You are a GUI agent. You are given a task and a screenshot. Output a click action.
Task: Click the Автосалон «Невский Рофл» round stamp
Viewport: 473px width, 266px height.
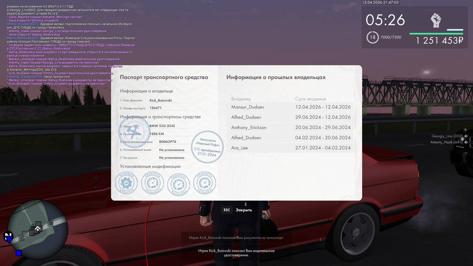(x=207, y=147)
